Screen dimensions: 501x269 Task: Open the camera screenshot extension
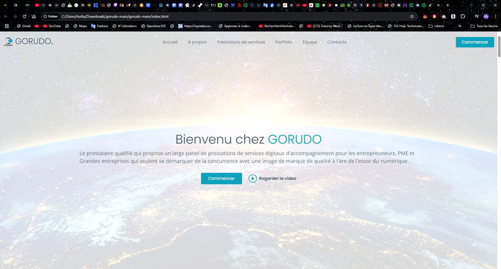[x=444, y=16]
